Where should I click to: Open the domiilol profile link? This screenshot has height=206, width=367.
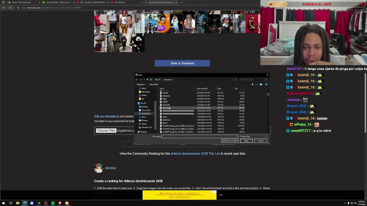tap(110, 168)
